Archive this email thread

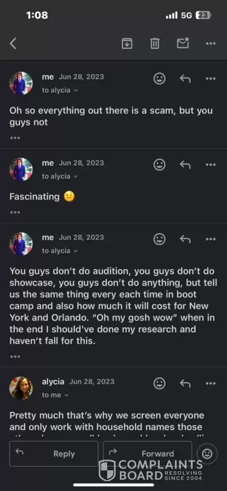click(127, 44)
